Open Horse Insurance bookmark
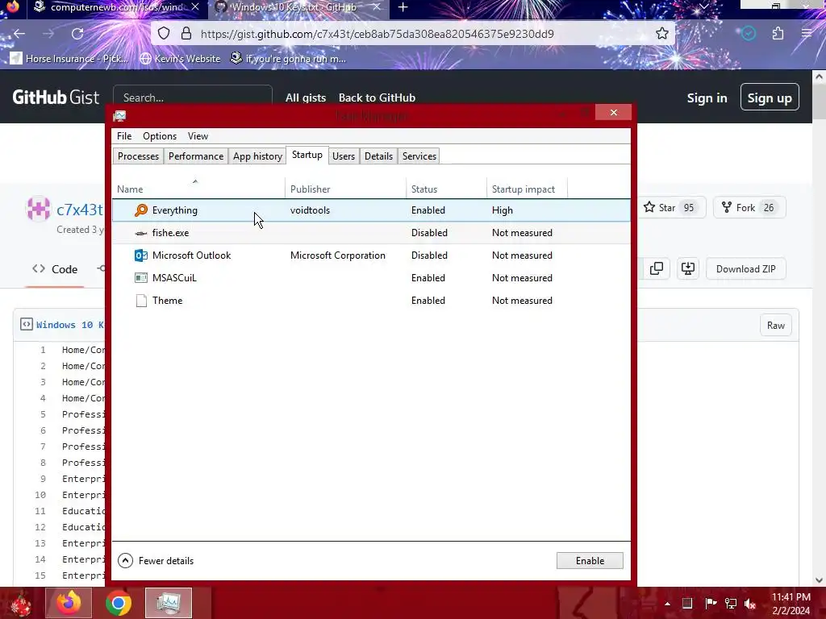The width and height of the screenshot is (826, 619). (x=69, y=59)
